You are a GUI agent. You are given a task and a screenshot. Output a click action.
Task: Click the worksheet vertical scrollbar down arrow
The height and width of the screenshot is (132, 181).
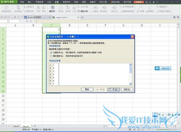click(179, 123)
